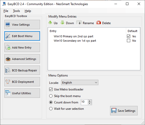This screenshot has height=125, width=145.
Task: Click the Edit Boot Menu tools icon
Action: coord(8,36)
